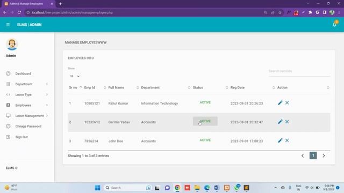Sort the table by Emp Id
This screenshot has height=193, width=344.
[95, 87]
